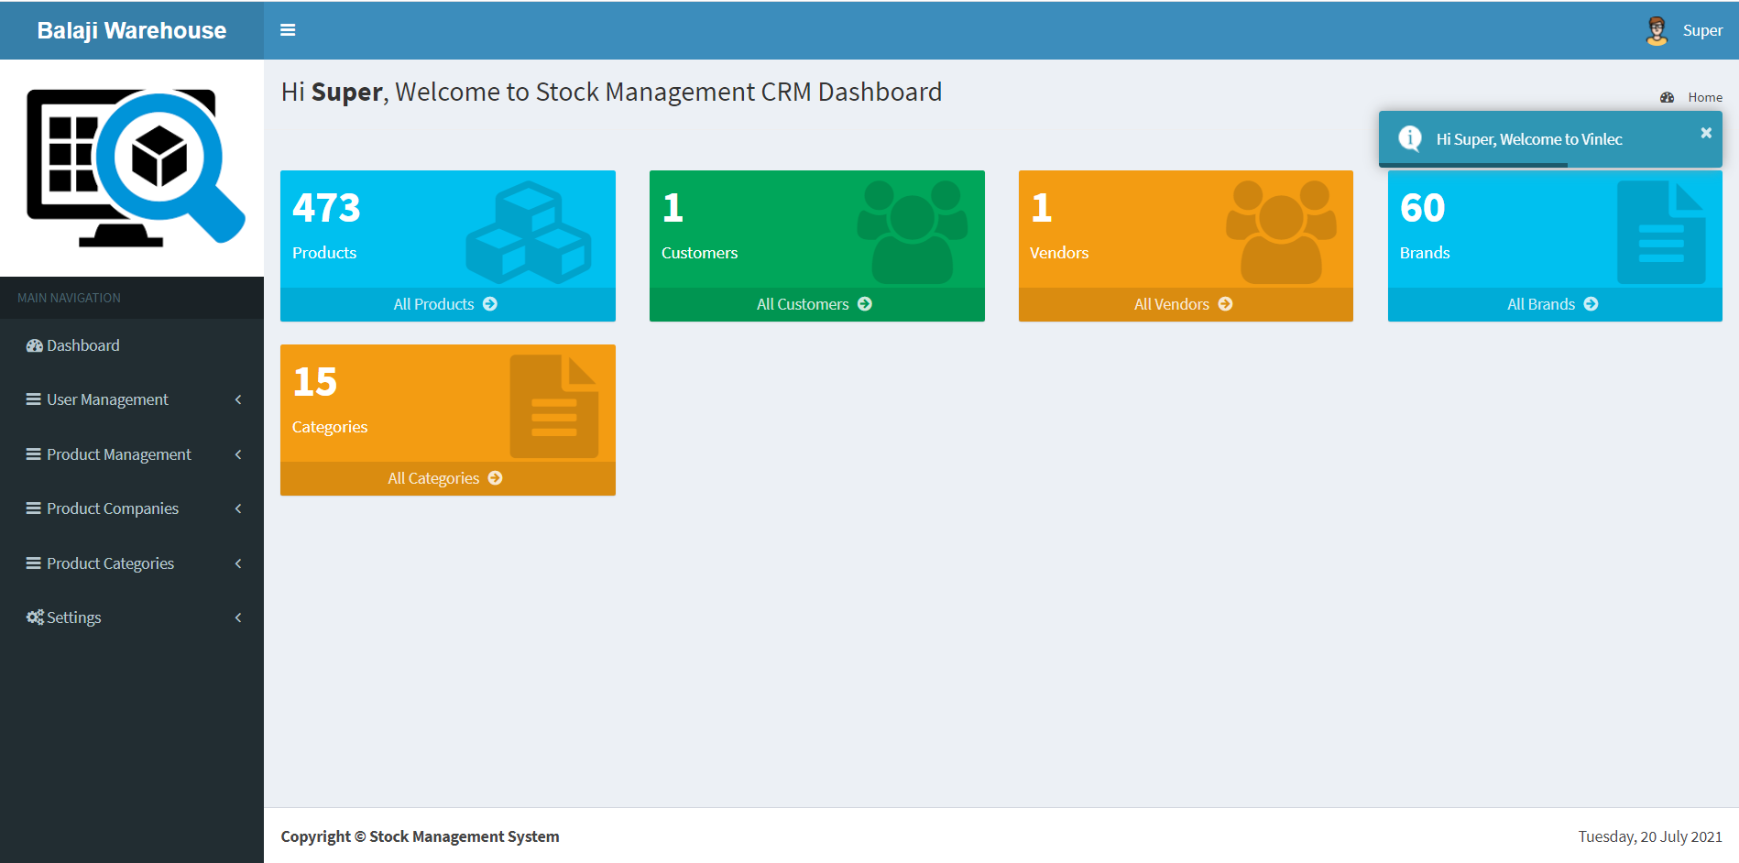View All Brands
This screenshot has height=863, width=1739.
click(1553, 304)
